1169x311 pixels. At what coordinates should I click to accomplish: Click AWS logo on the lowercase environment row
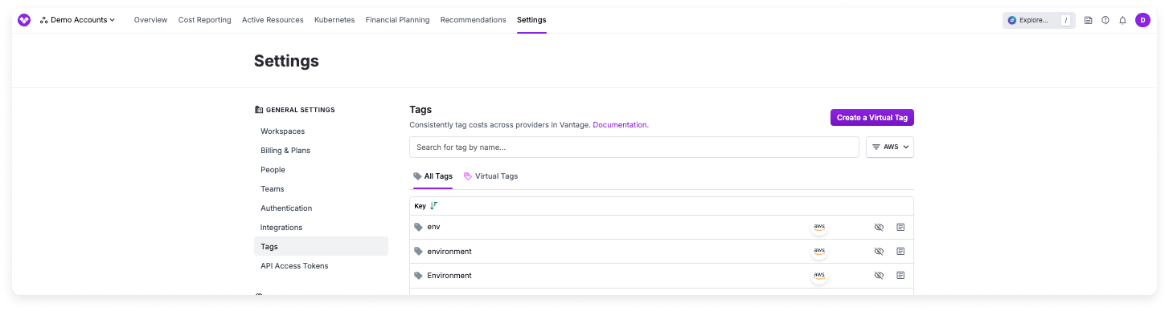coord(819,252)
